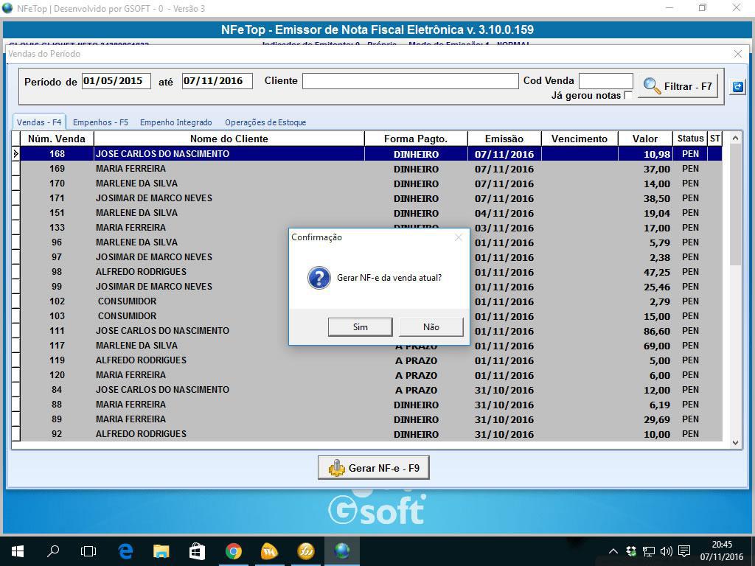The width and height of the screenshot is (755, 566).
Task: Launch Google Chrome from the taskbar
Action: point(234,551)
